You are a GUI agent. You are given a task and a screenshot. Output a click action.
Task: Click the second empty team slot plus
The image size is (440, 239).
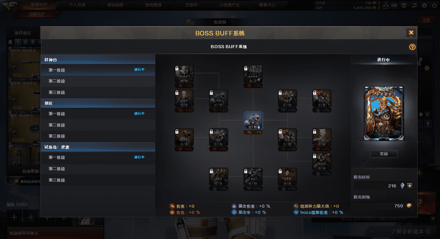[31, 217]
